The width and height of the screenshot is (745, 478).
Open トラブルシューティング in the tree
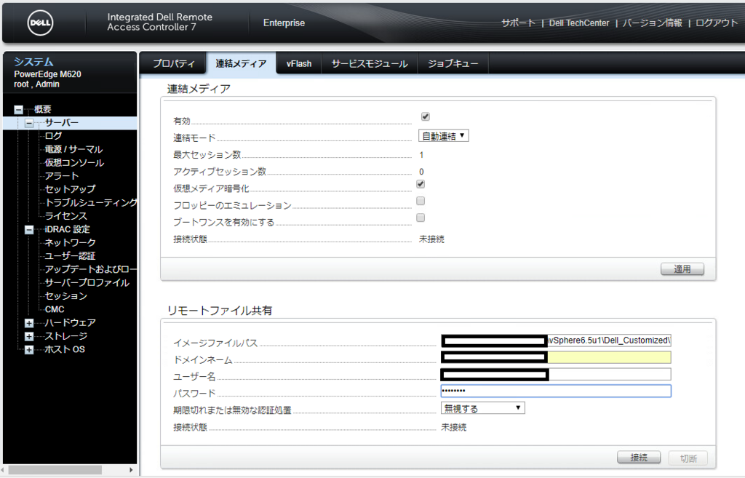91,202
